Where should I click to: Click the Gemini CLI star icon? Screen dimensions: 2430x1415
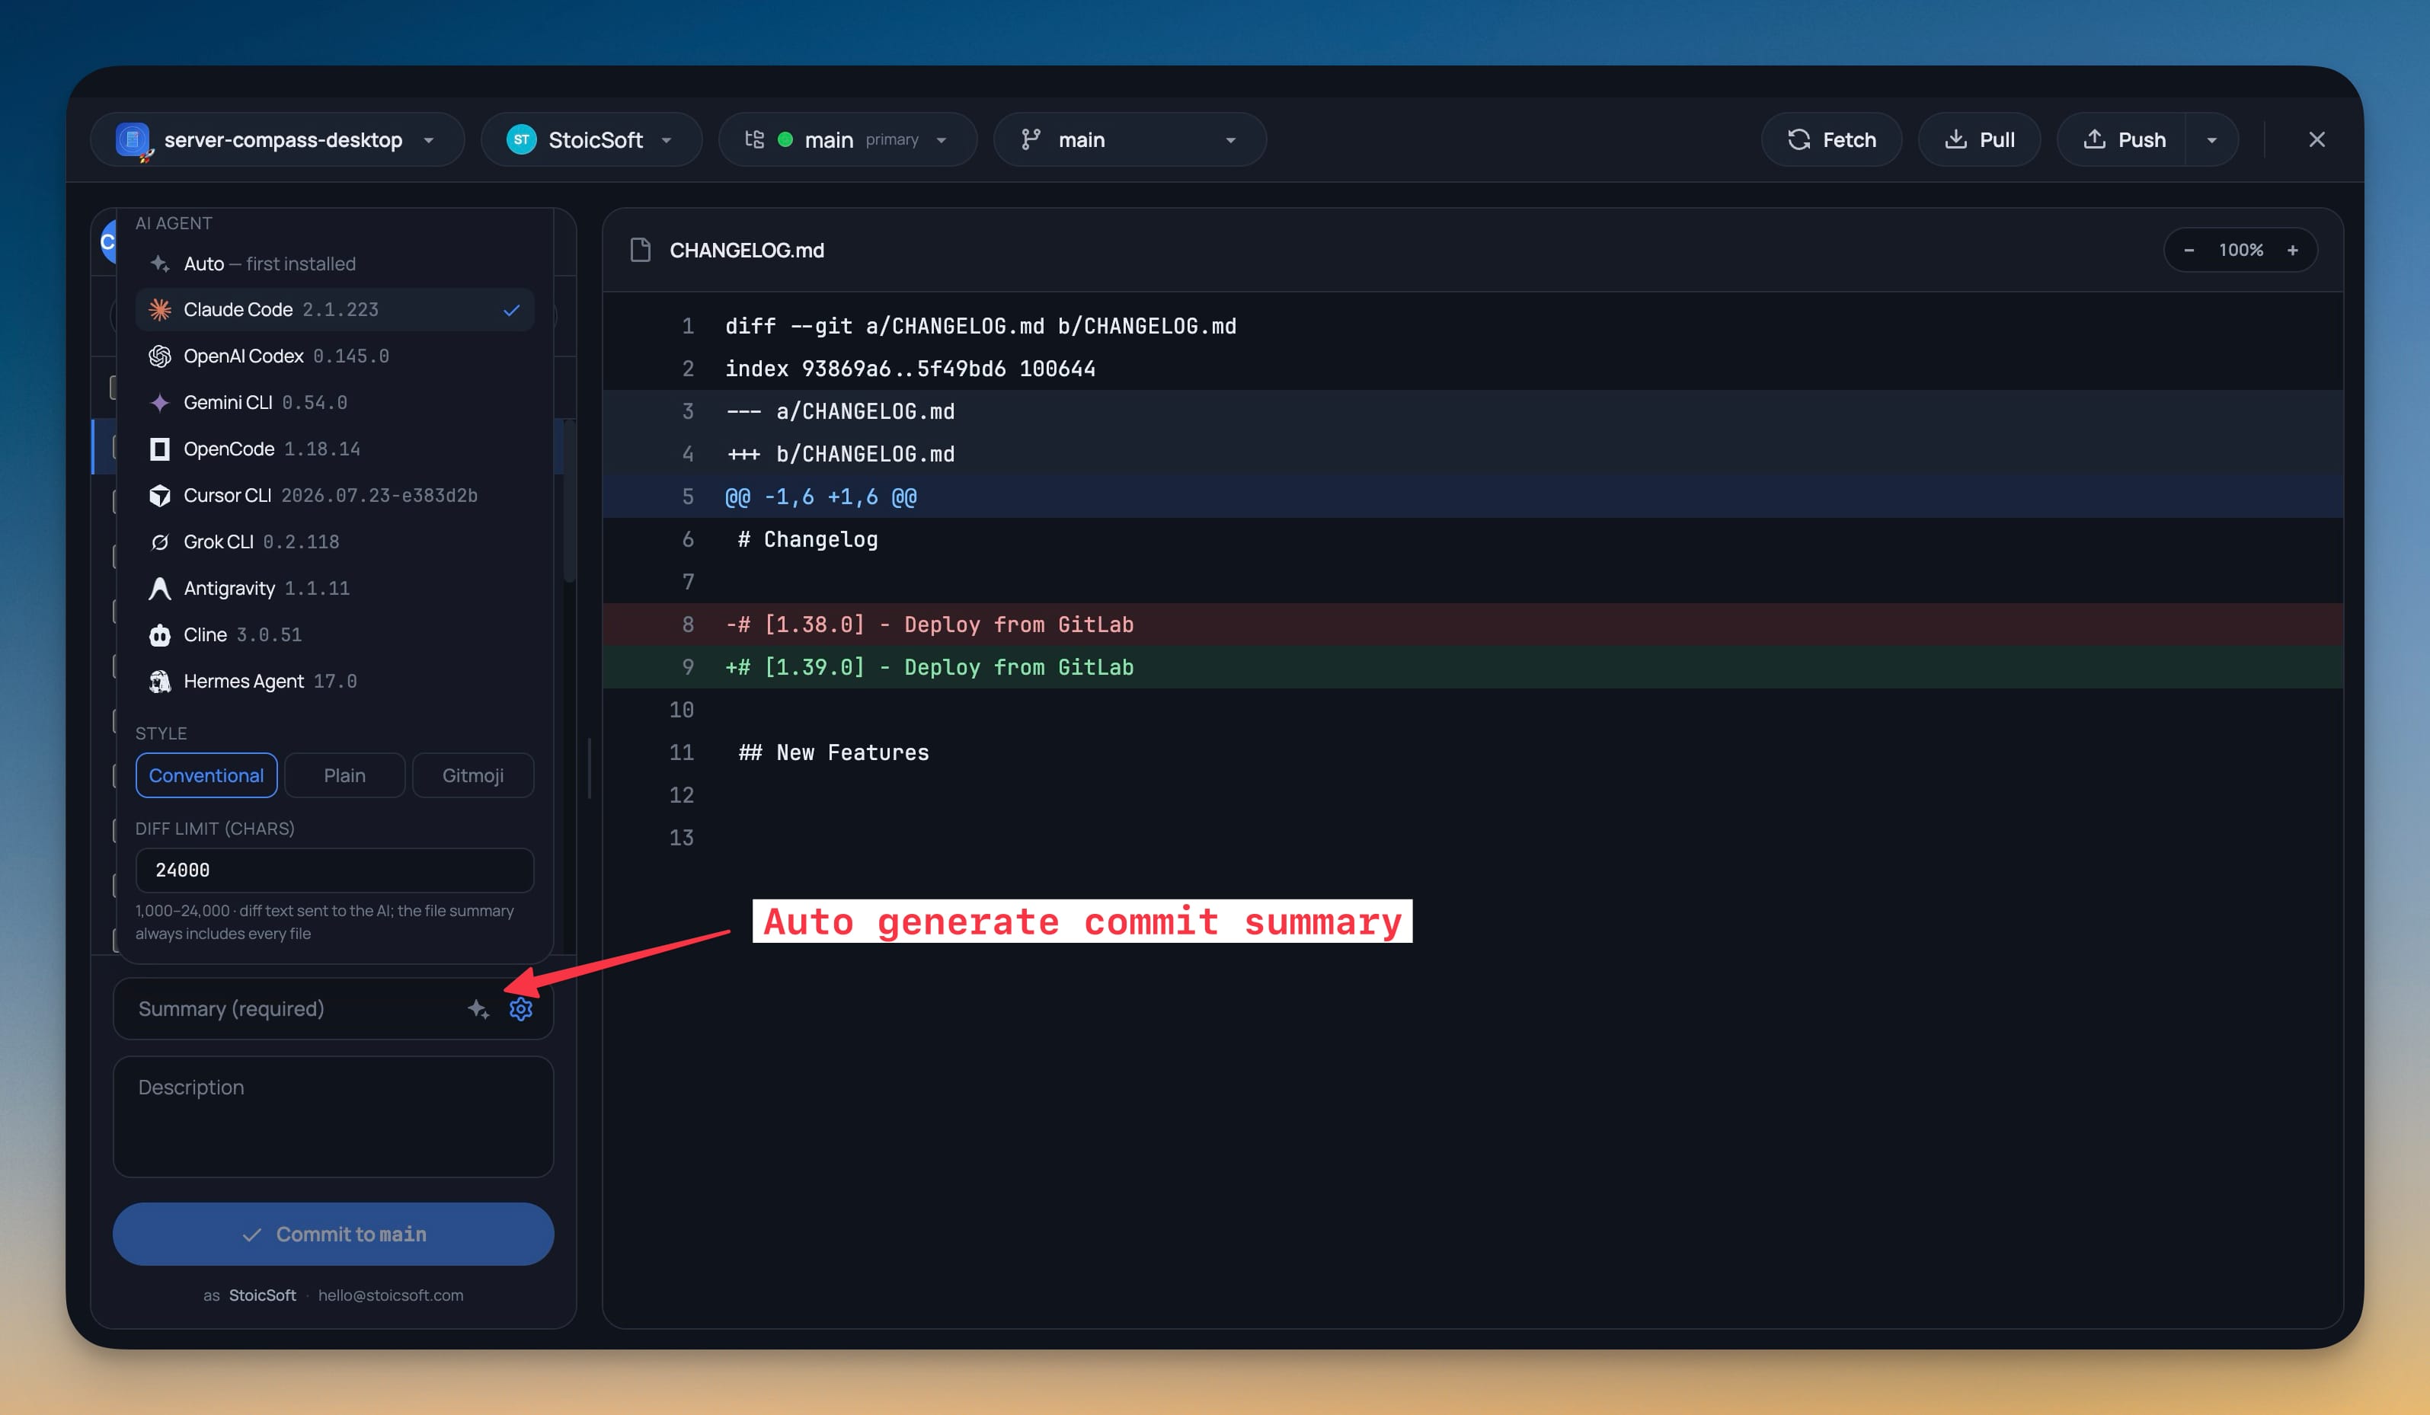tap(160, 403)
